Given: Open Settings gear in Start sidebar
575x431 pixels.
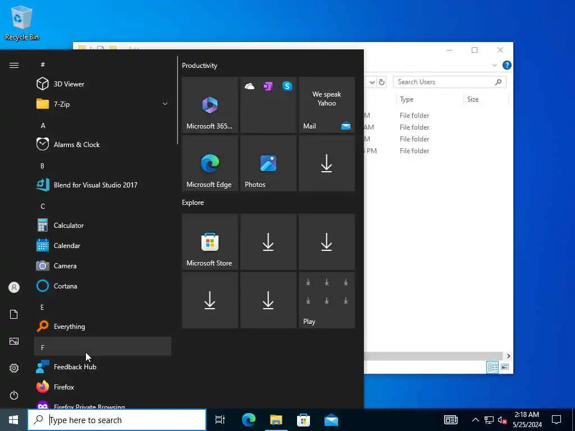Looking at the screenshot, I should click(14, 368).
